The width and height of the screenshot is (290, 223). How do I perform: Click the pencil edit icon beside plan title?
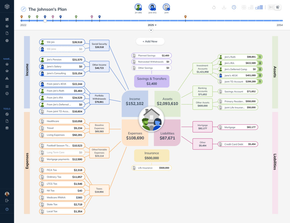(24, 9)
